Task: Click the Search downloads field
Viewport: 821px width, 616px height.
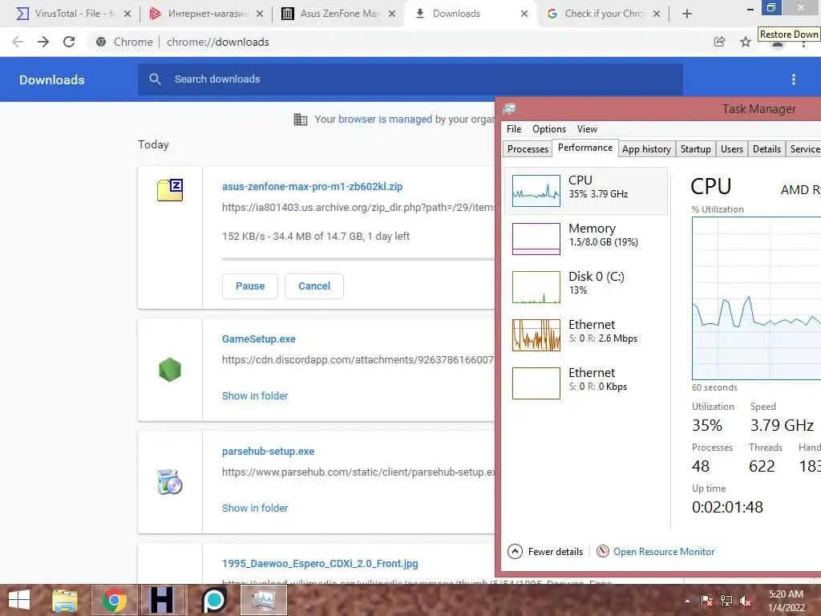Action: point(410,79)
